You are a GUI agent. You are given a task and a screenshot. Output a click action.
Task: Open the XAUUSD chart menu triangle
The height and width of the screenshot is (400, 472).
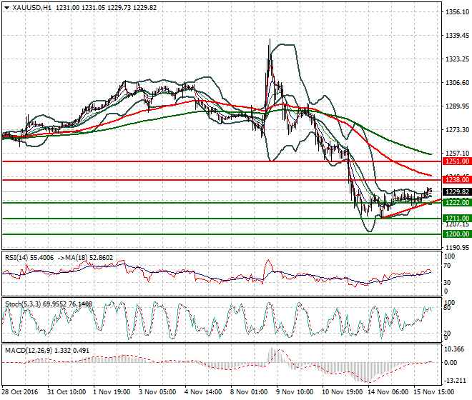pyautogui.click(x=7, y=8)
